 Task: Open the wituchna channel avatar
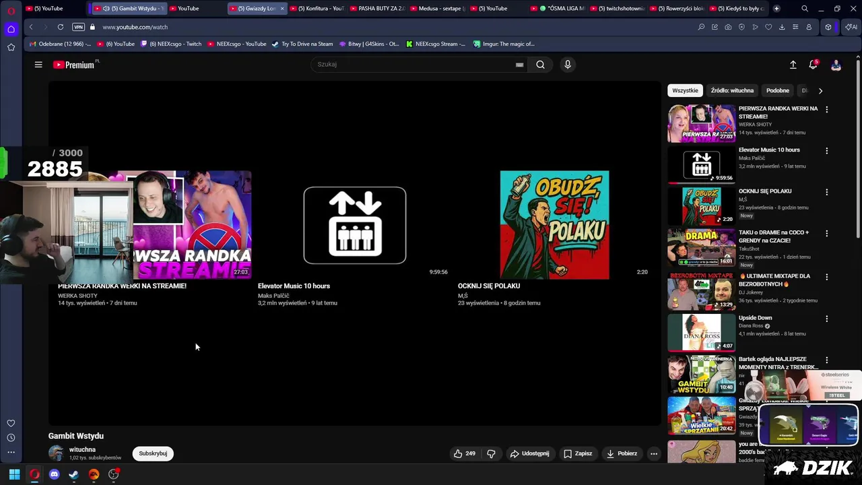[x=57, y=453]
